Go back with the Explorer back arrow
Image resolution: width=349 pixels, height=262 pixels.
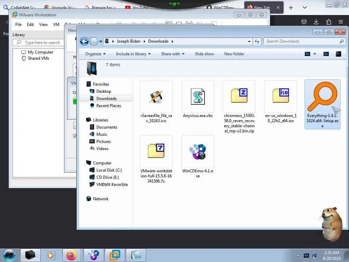tap(84, 41)
